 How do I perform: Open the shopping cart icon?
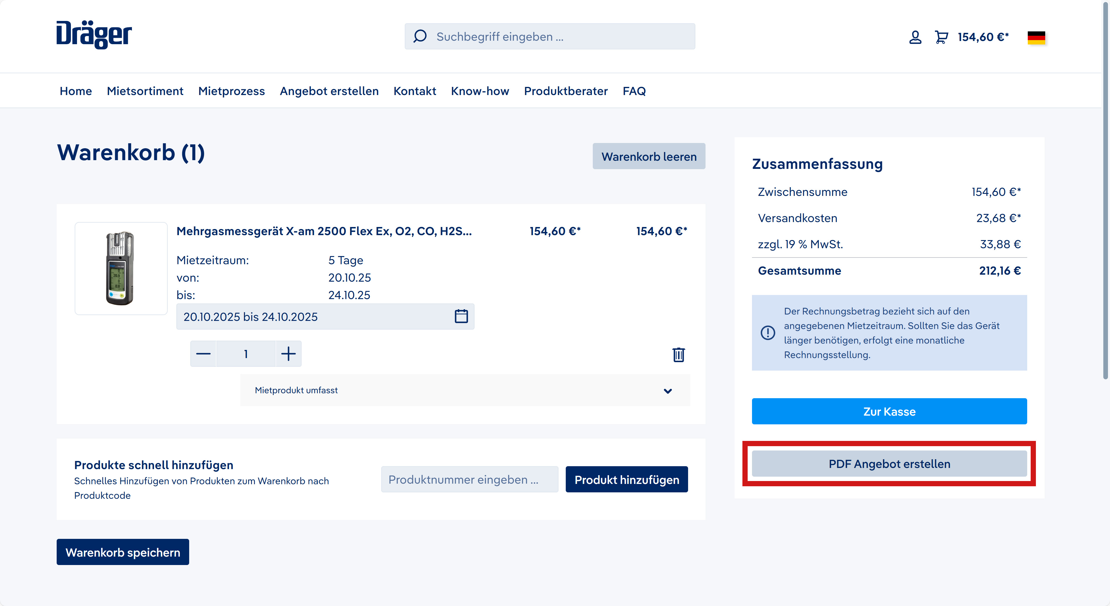[x=941, y=37]
